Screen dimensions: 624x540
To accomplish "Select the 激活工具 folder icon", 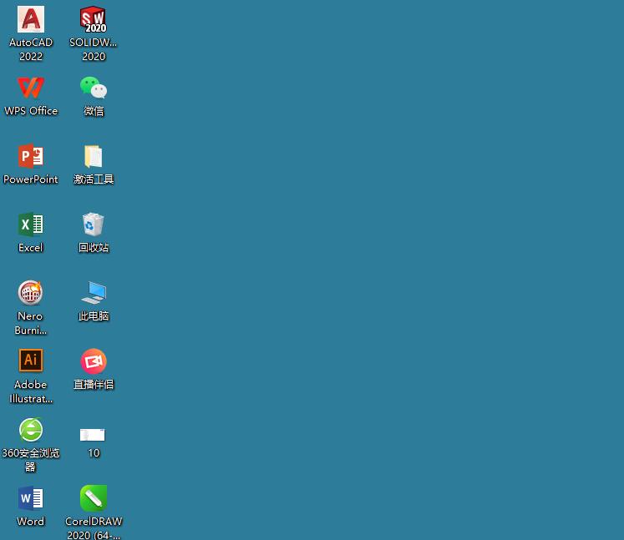I will point(93,156).
